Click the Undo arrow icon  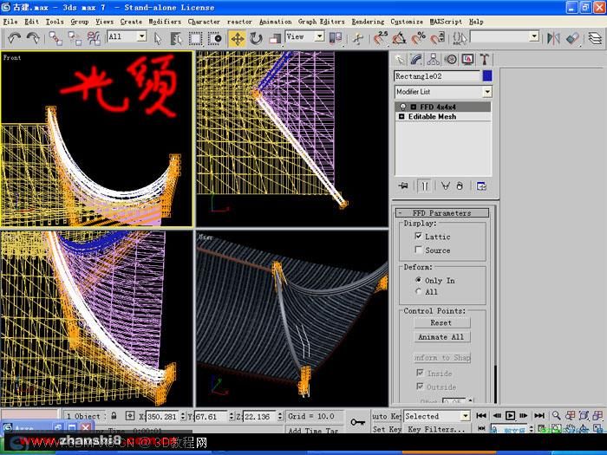[14, 38]
